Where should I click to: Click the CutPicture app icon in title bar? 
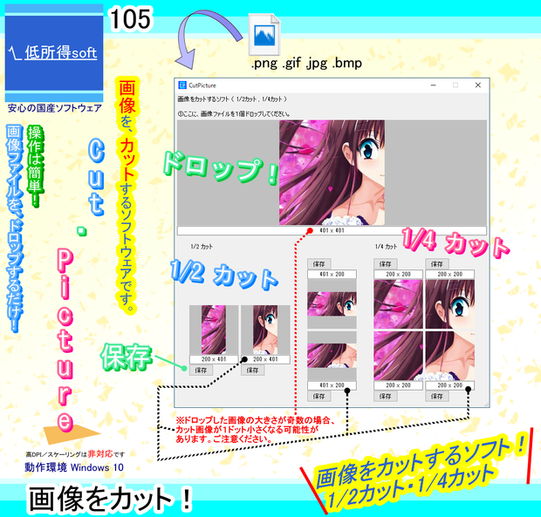[181, 85]
